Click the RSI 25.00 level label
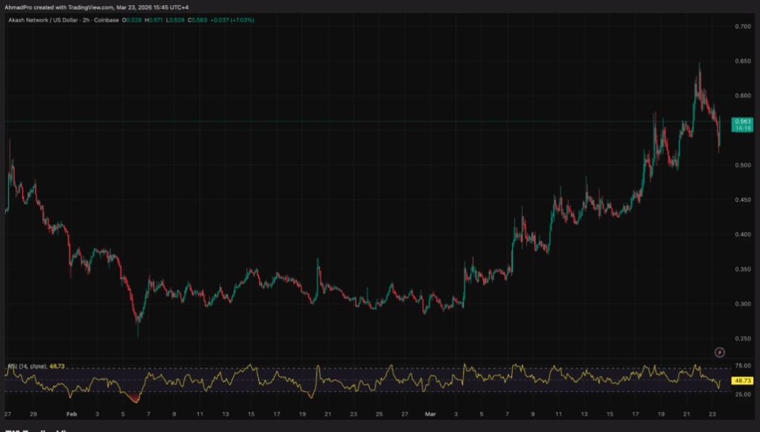This screenshot has height=432, width=760. 742,393
